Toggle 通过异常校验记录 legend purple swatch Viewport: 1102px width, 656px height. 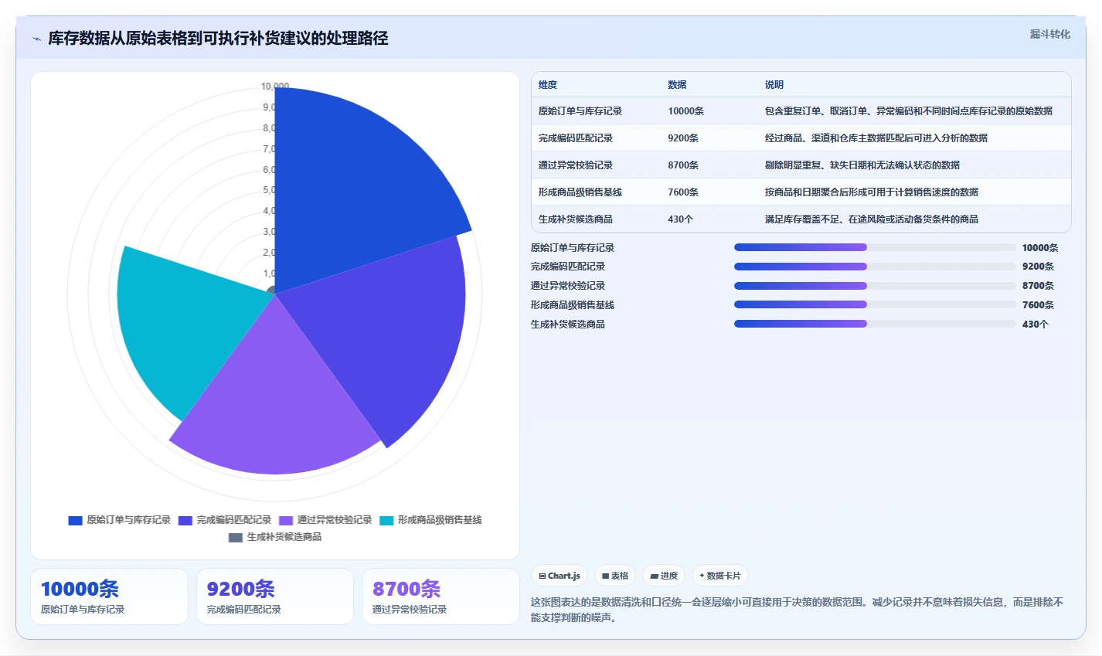(286, 520)
